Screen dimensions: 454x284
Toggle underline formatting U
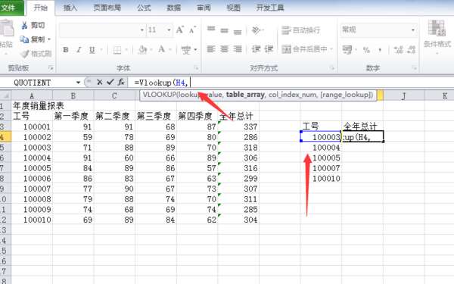92,50
